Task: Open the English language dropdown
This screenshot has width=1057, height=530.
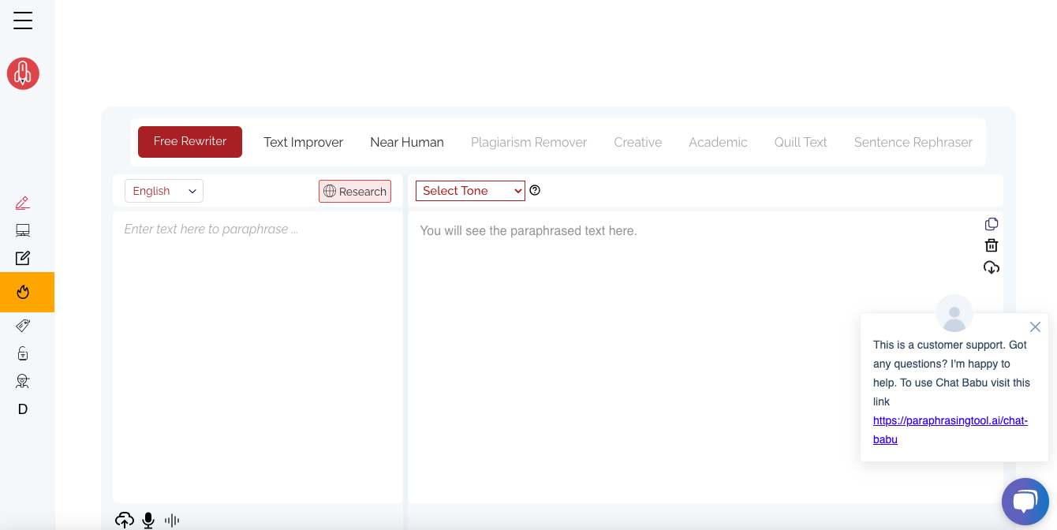Action: (164, 191)
